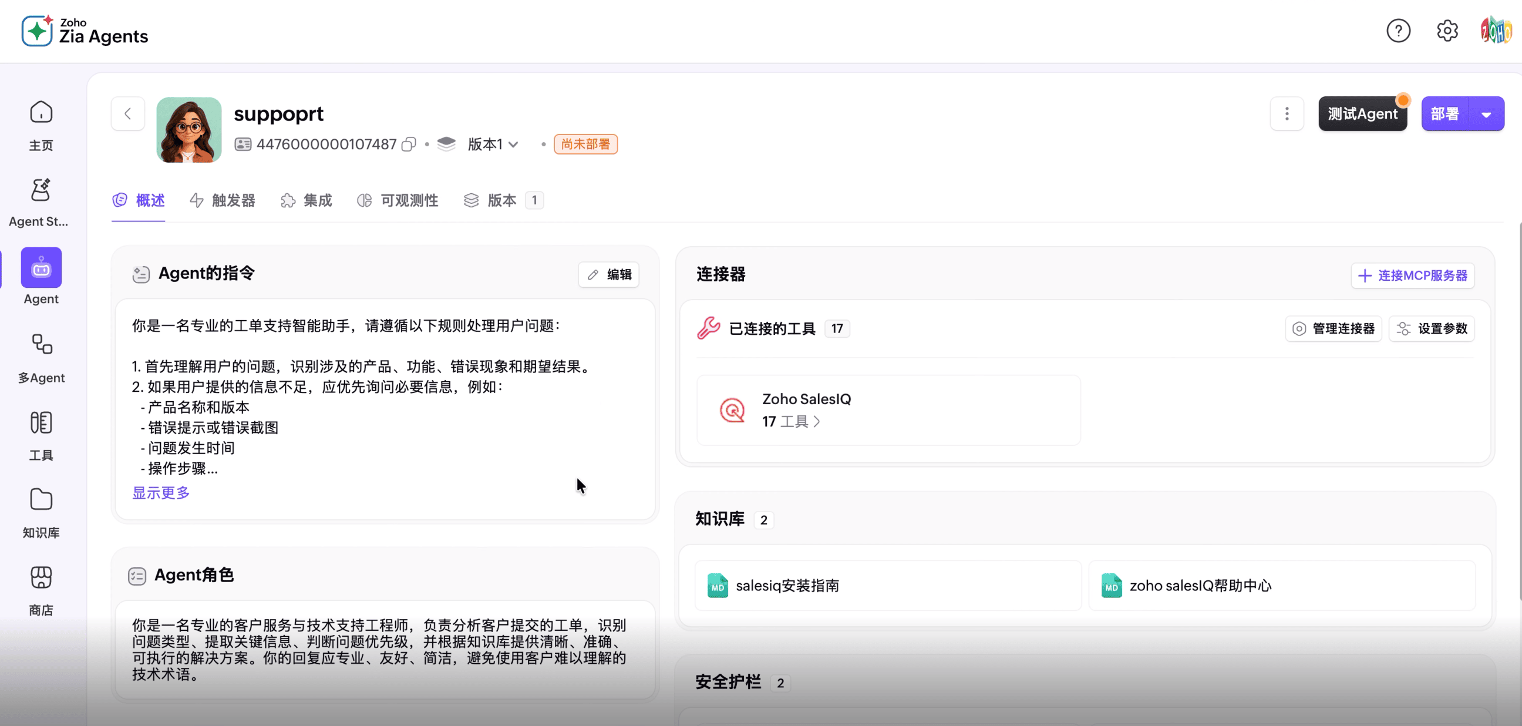
Task: Click the 知识库 count badge 2
Action: (763, 520)
